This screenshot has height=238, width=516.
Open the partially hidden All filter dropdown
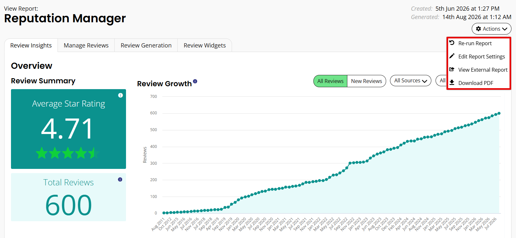[441, 80]
